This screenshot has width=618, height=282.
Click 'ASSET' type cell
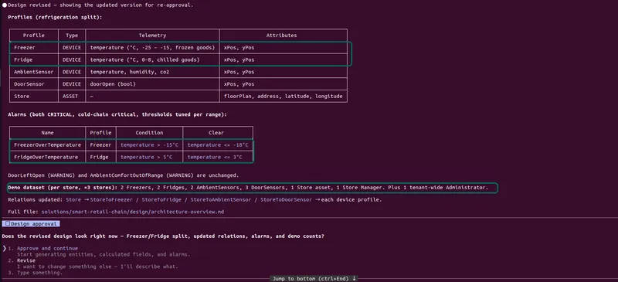pos(72,97)
